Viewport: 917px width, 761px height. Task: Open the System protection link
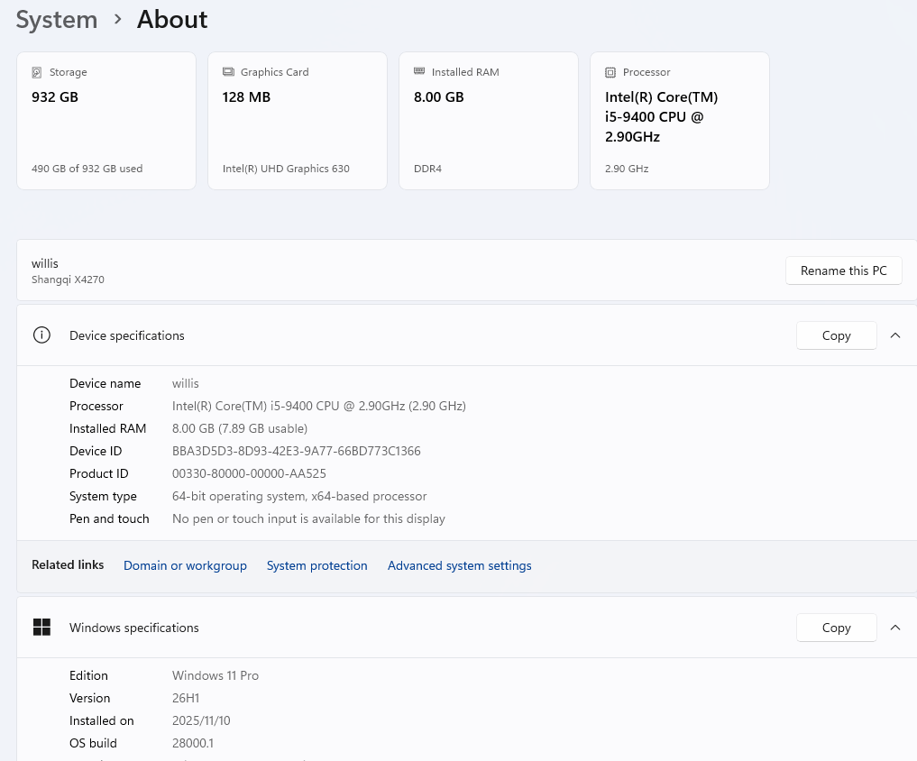[x=316, y=565]
